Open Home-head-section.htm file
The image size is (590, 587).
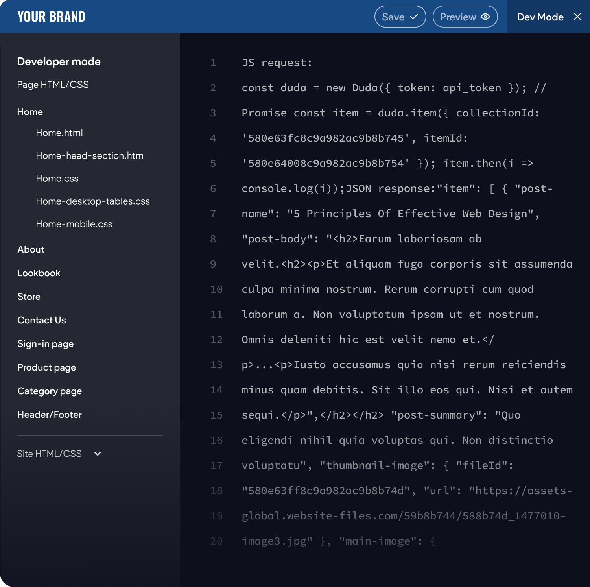pyautogui.click(x=90, y=155)
